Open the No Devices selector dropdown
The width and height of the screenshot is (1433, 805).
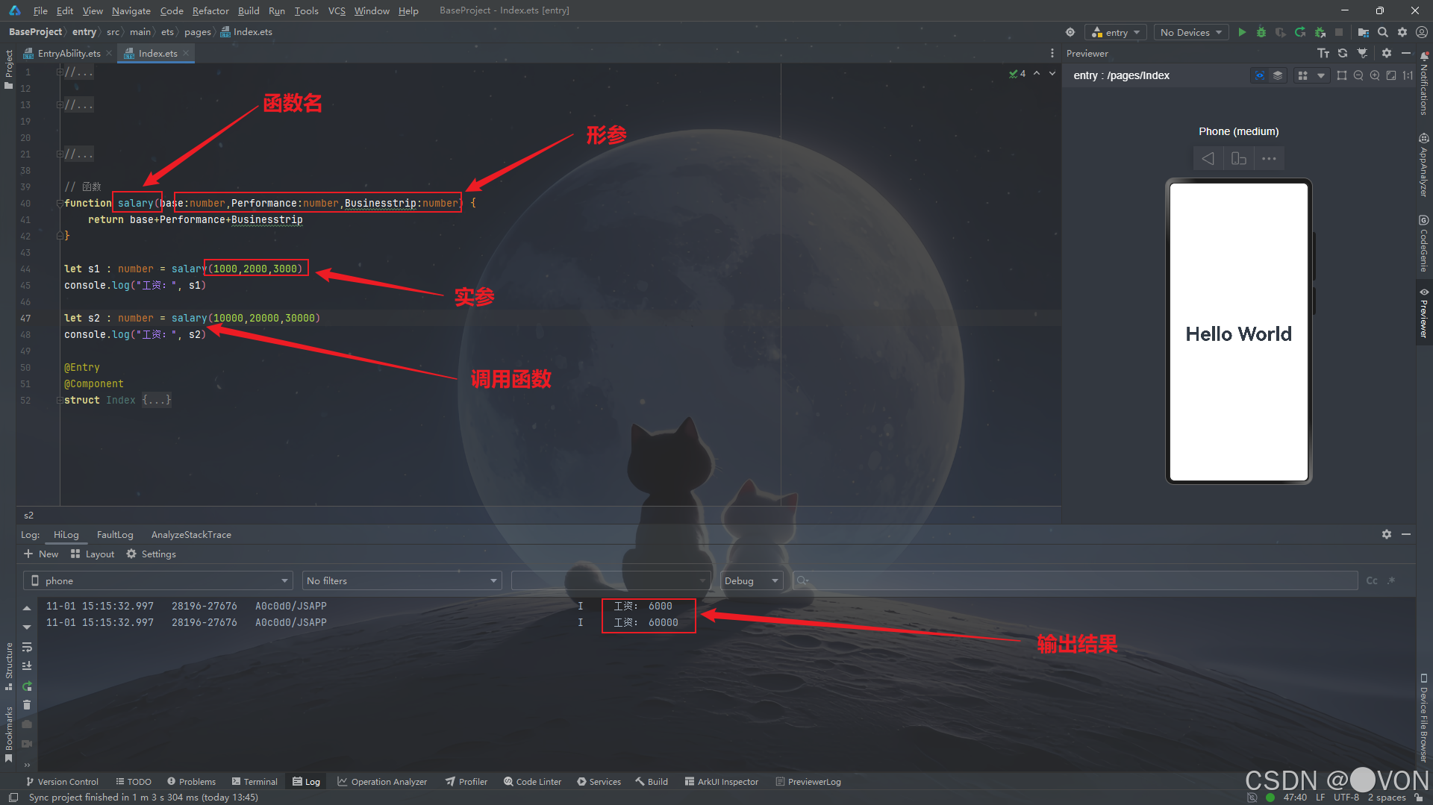click(x=1191, y=32)
